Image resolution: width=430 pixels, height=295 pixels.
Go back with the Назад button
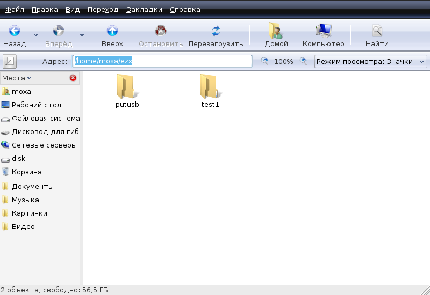(15, 36)
